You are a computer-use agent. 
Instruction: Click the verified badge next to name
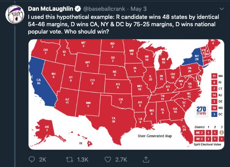point(78,9)
